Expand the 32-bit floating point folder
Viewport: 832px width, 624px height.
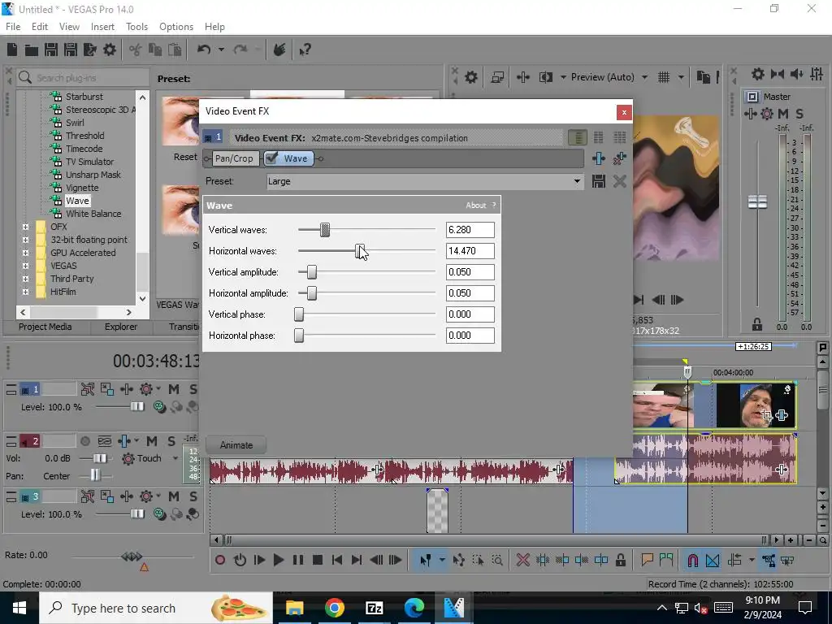coord(25,240)
